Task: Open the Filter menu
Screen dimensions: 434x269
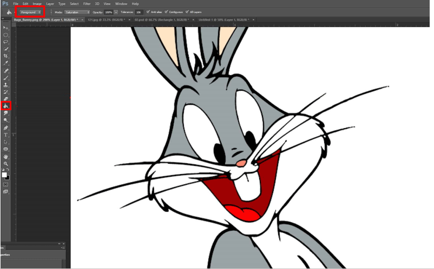Action: click(87, 4)
